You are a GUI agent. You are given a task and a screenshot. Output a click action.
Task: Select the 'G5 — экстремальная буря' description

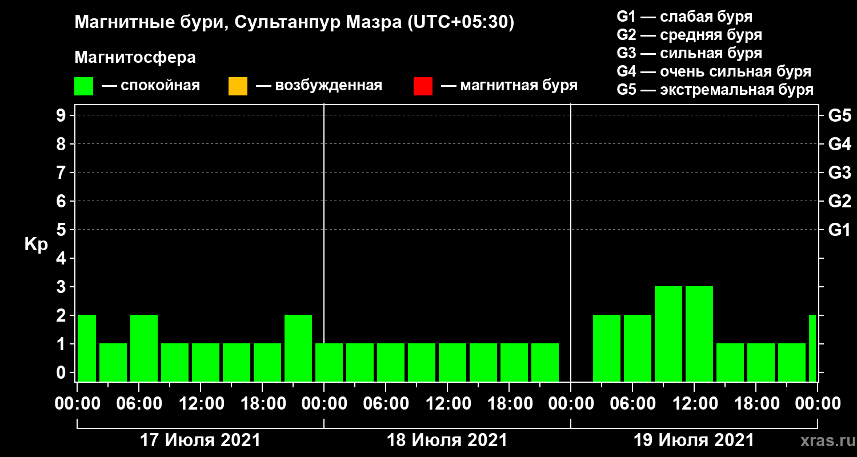click(715, 90)
